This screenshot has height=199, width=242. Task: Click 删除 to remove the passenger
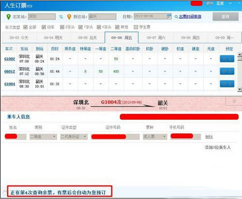209,137
